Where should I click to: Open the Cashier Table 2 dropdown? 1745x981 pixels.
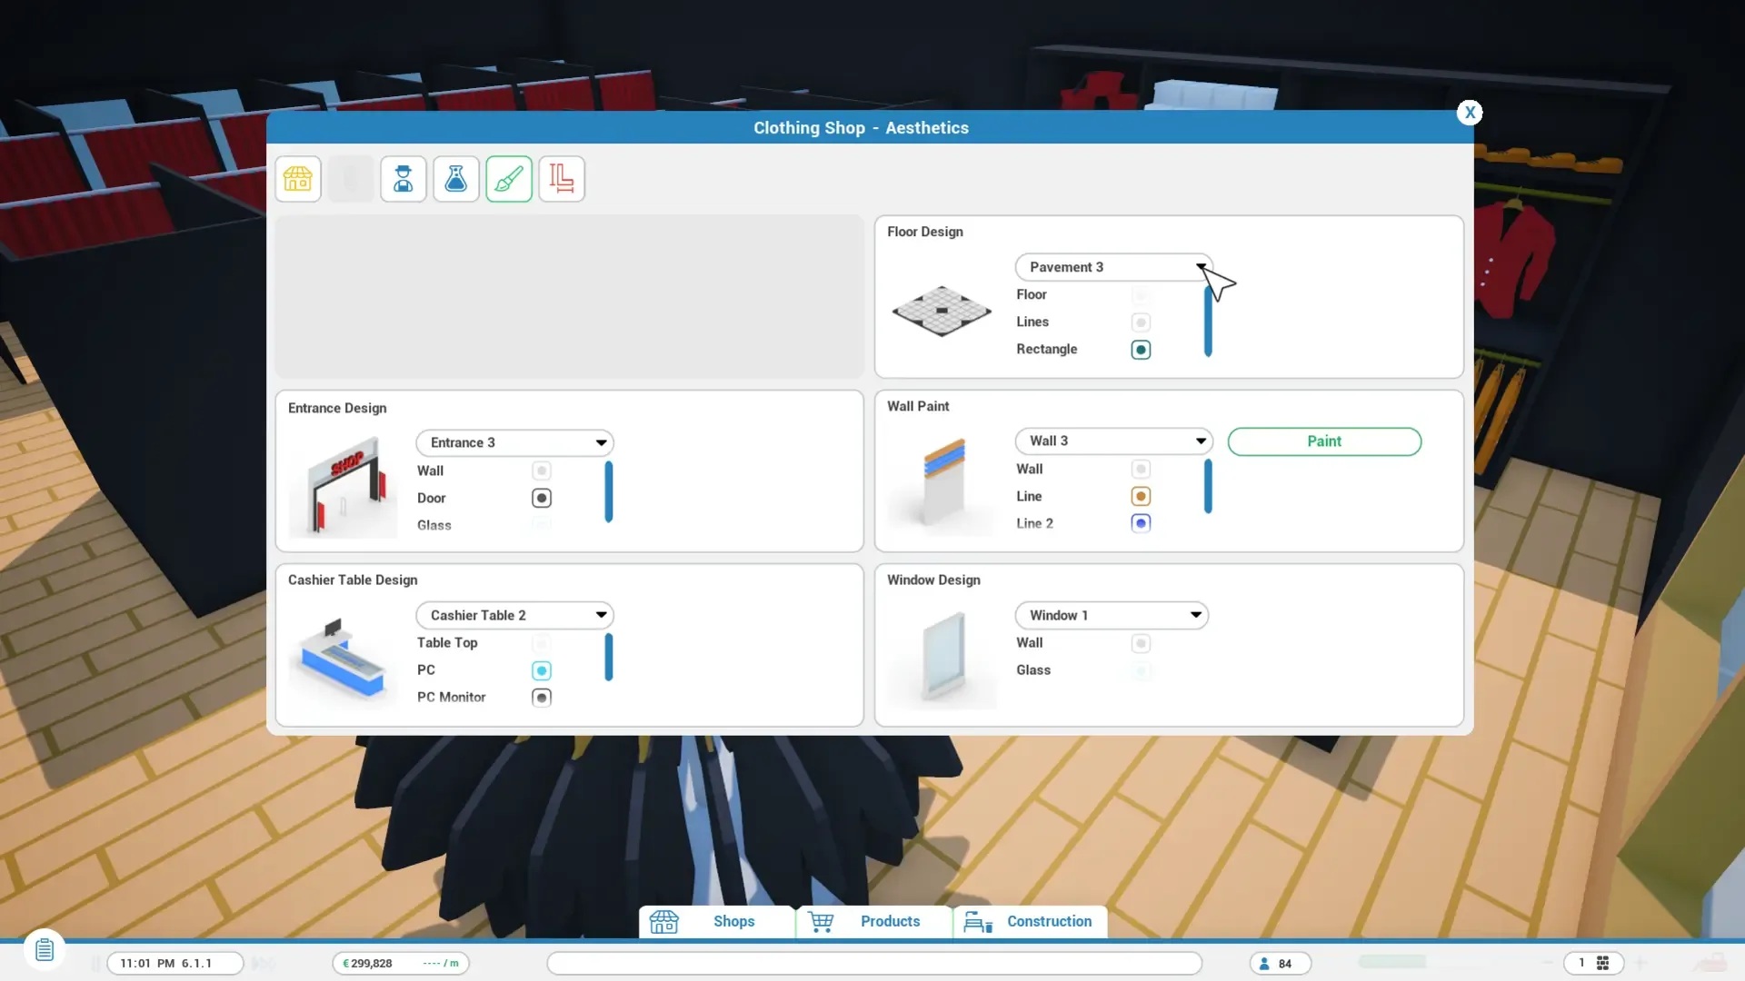point(514,615)
